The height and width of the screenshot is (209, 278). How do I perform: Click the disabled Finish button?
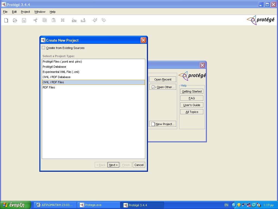[x=126, y=165]
